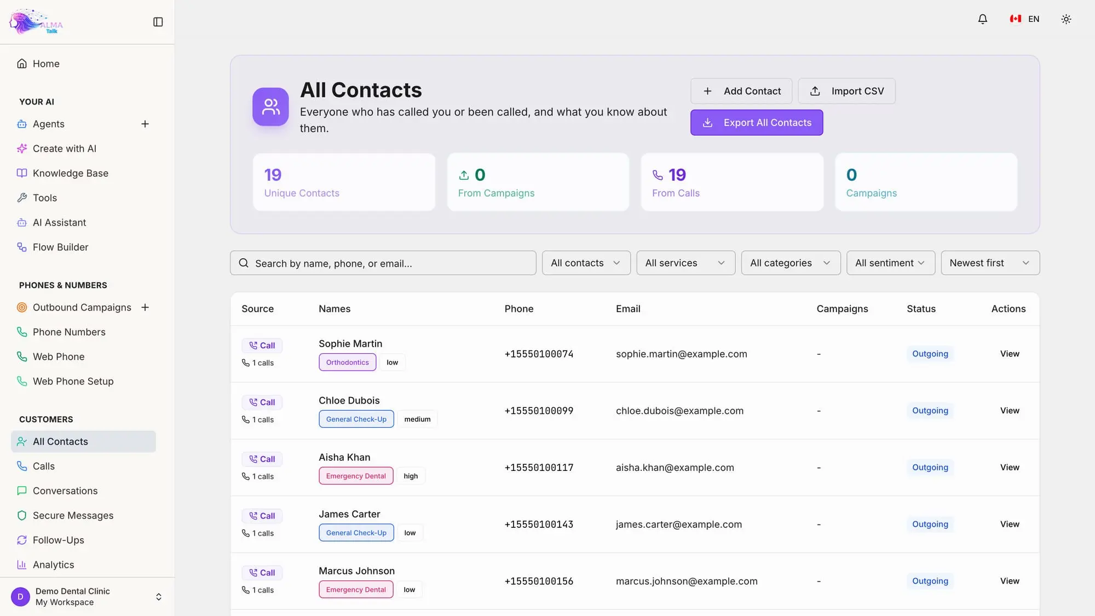
Task: Click the From Campaigns stat card
Action: [538, 182]
